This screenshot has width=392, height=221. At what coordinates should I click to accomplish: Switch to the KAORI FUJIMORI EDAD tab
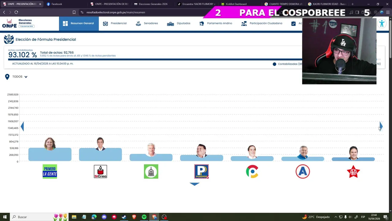[327, 4]
